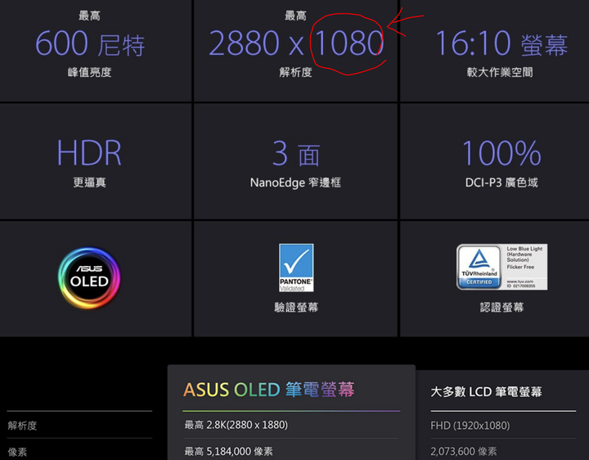589x460 pixels.
Task: Click the HDR heading
Action: [89, 152]
